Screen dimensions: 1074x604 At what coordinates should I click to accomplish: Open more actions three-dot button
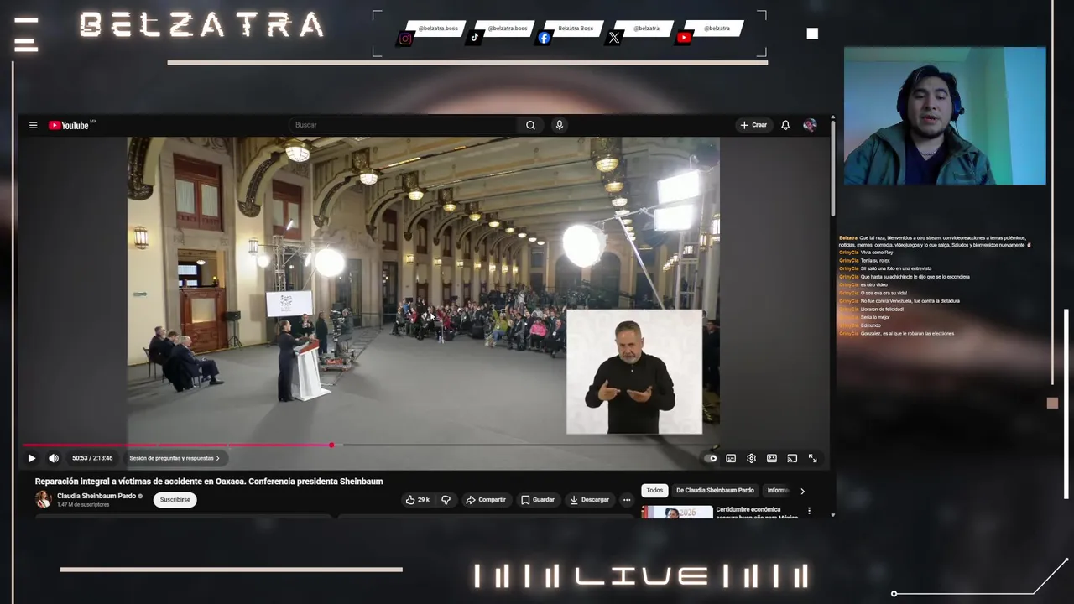click(x=626, y=500)
